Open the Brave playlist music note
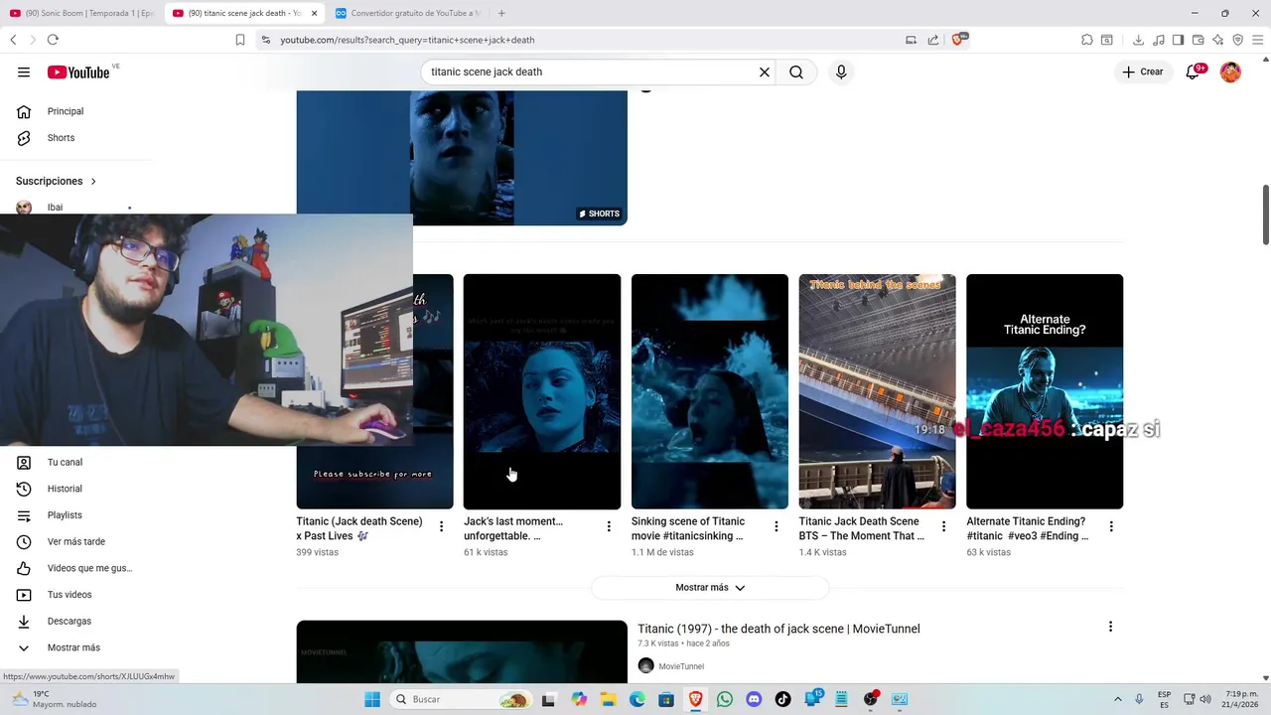 tap(1158, 40)
